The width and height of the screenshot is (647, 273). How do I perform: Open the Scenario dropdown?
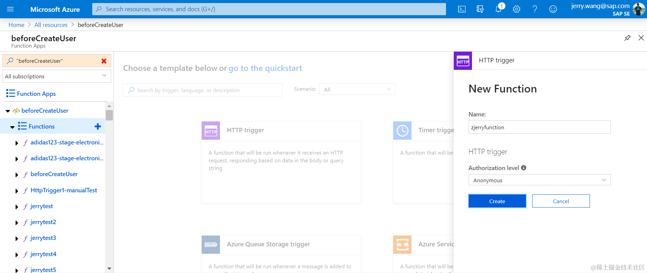click(x=357, y=89)
